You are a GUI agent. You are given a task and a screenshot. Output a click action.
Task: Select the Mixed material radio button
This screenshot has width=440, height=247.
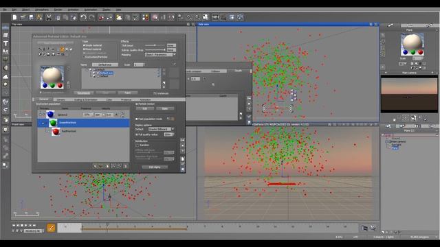click(x=84, y=49)
